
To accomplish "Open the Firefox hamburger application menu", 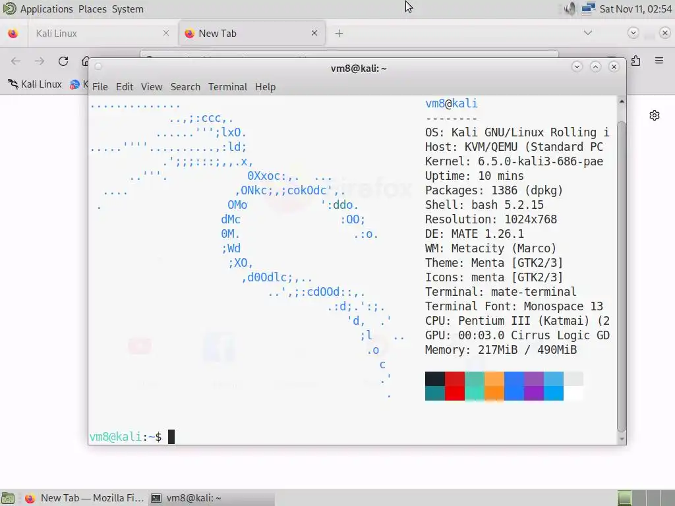I will pyautogui.click(x=659, y=61).
